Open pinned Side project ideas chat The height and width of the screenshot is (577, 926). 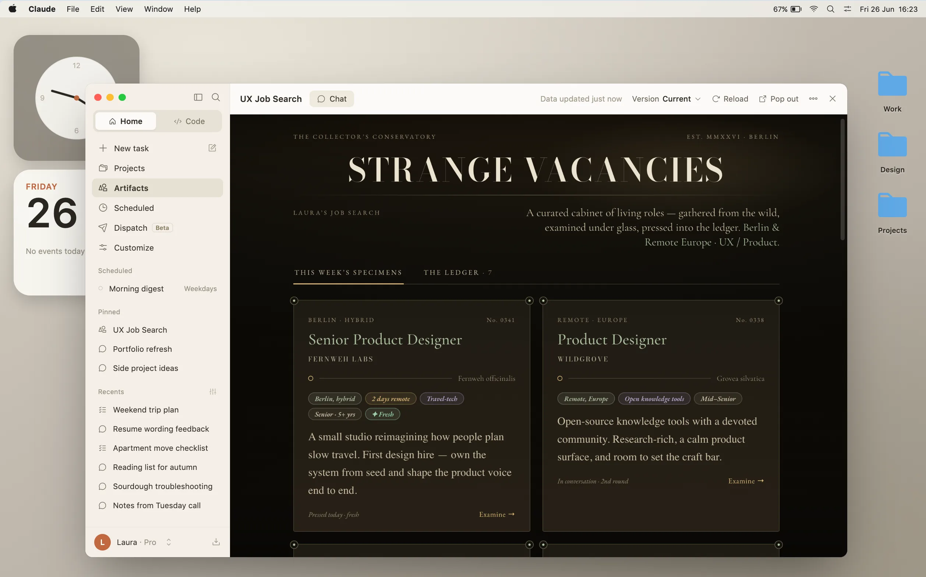157,368
